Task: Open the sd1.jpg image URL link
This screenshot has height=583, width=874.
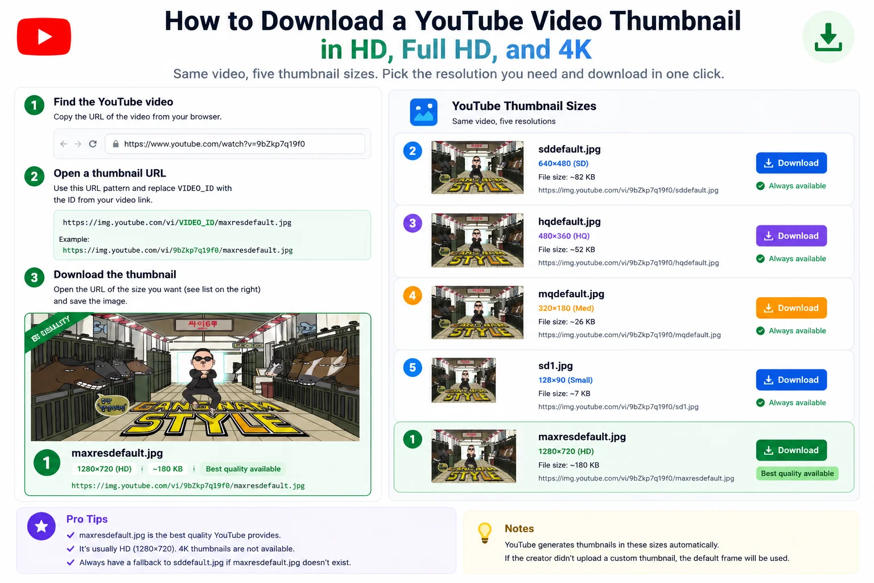Action: 619,407
